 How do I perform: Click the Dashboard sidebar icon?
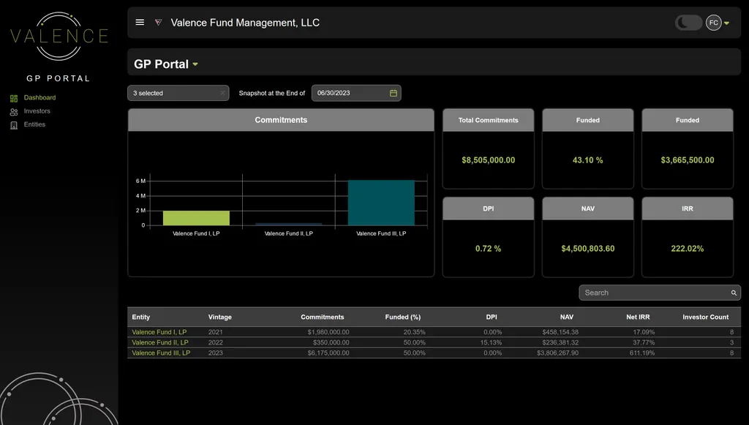point(14,98)
